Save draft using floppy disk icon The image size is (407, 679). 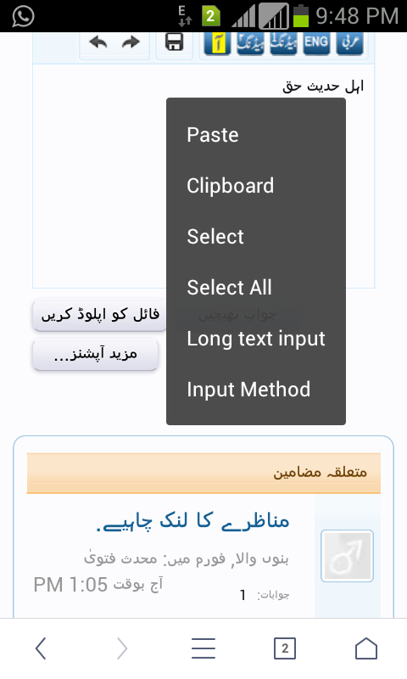(175, 42)
